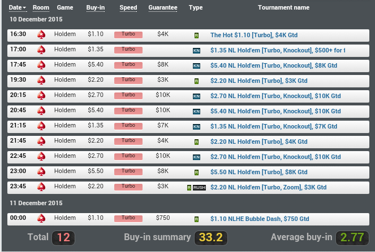Image resolution: width=375 pixels, height=252 pixels.
Task: Click PokerStars room icon in 17:45 row
Action: (x=41, y=65)
